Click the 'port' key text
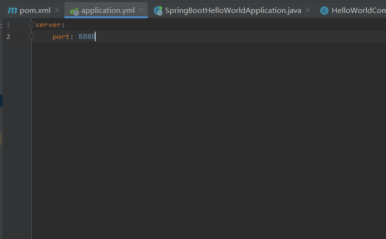This screenshot has width=386, height=239. [x=61, y=36]
